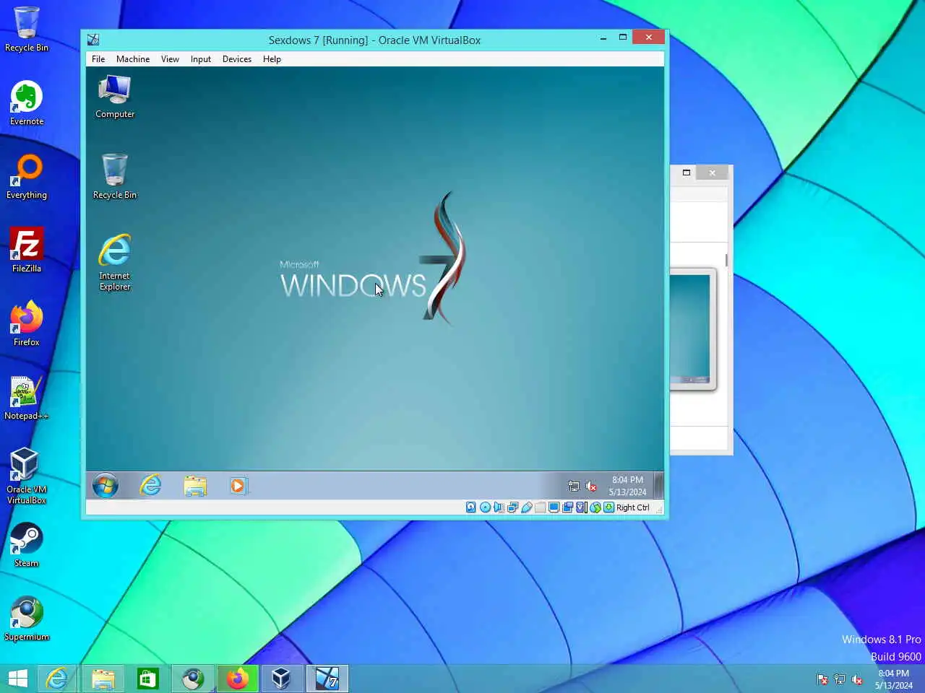Select the guest Recycle Bin icon
The image size is (925, 693).
(x=115, y=176)
